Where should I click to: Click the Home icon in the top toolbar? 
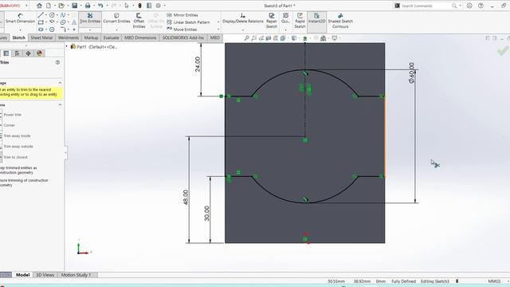[x=39, y=6]
